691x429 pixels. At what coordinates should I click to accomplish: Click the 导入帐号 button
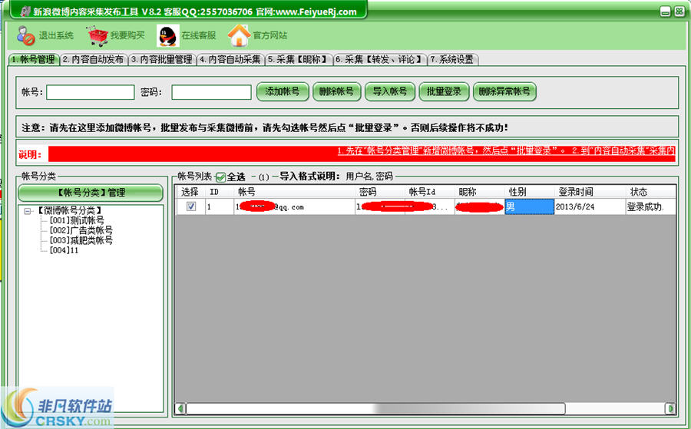(x=390, y=91)
